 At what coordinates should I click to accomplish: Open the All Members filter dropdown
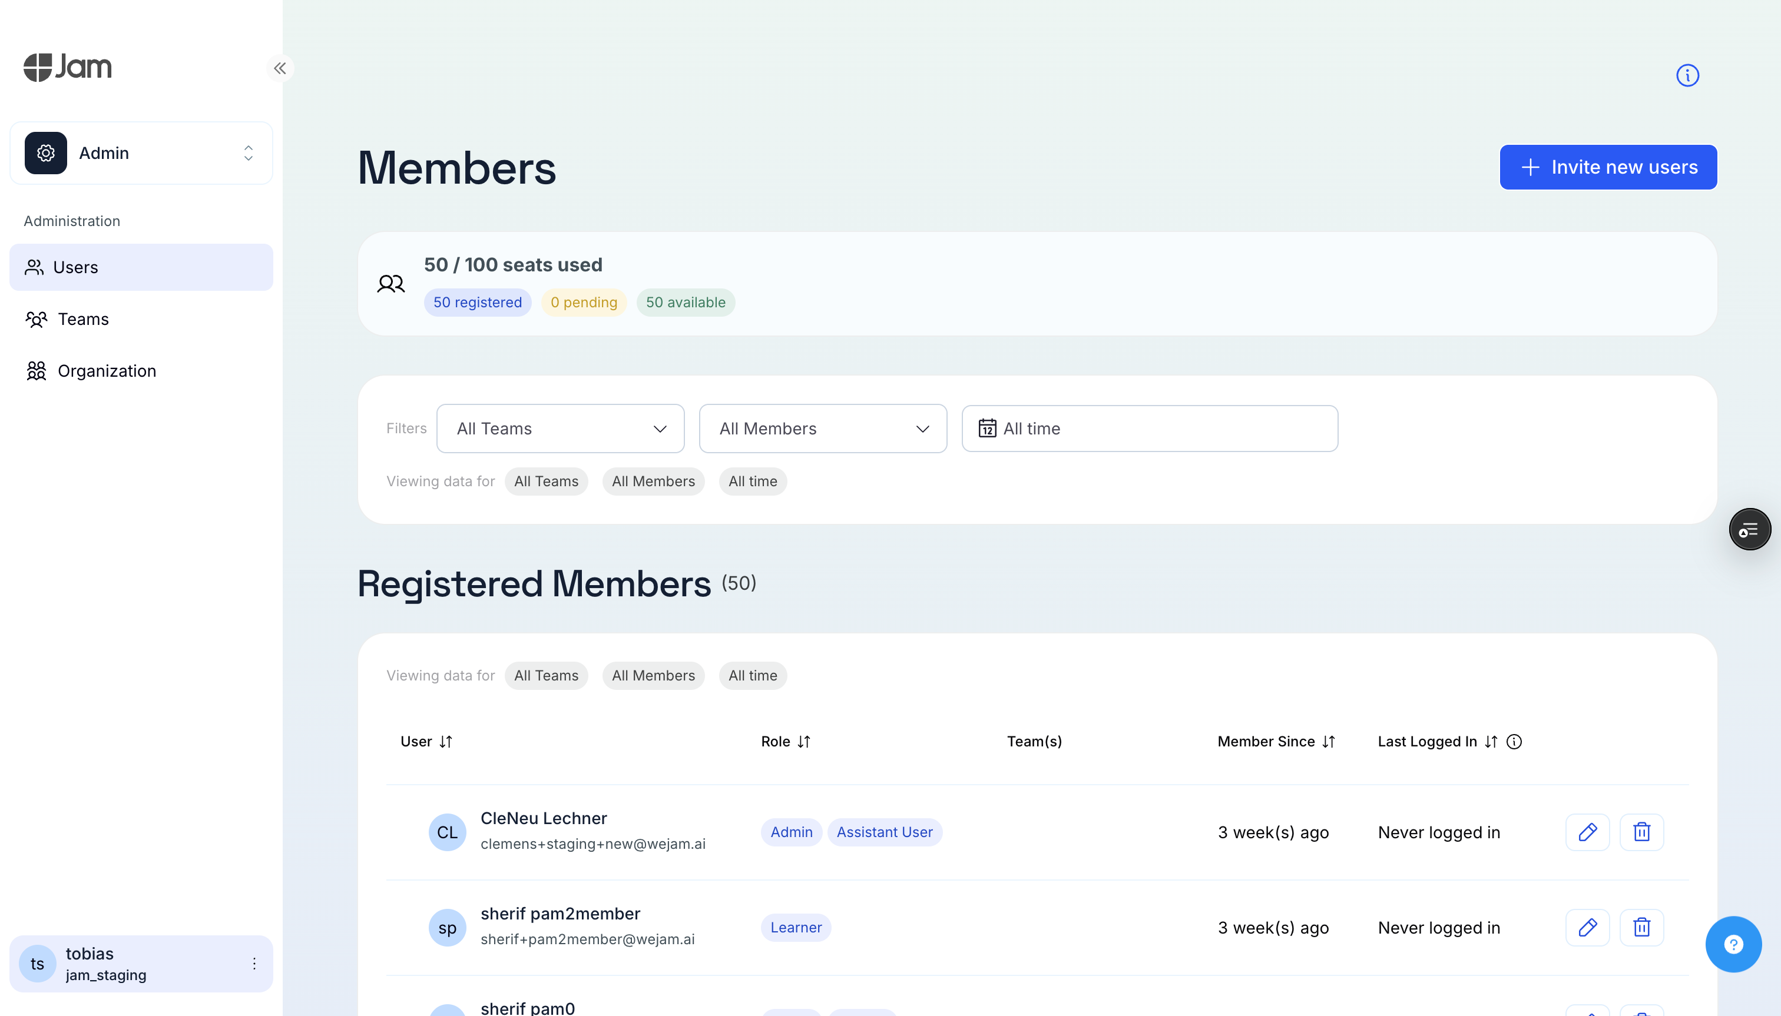click(823, 429)
